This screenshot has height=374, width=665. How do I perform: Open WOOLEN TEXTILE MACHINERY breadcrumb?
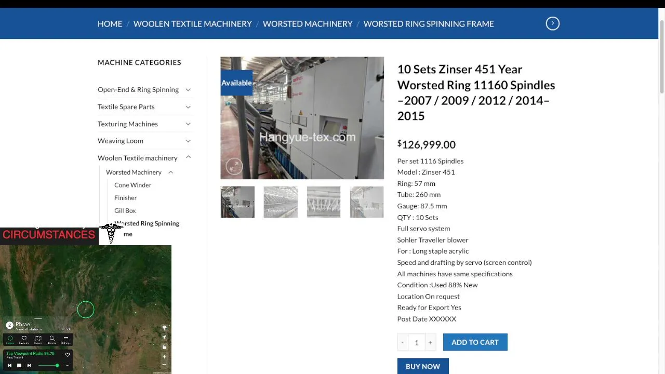[x=192, y=24]
